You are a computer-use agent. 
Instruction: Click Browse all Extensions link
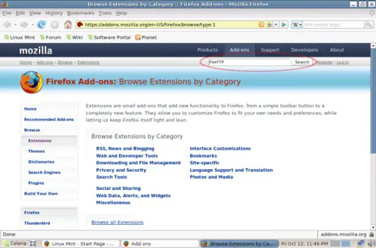(118, 222)
